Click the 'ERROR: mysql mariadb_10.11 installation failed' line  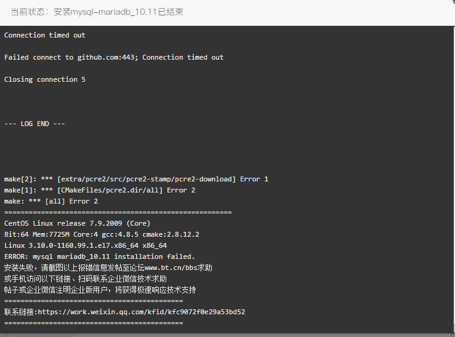(99, 256)
